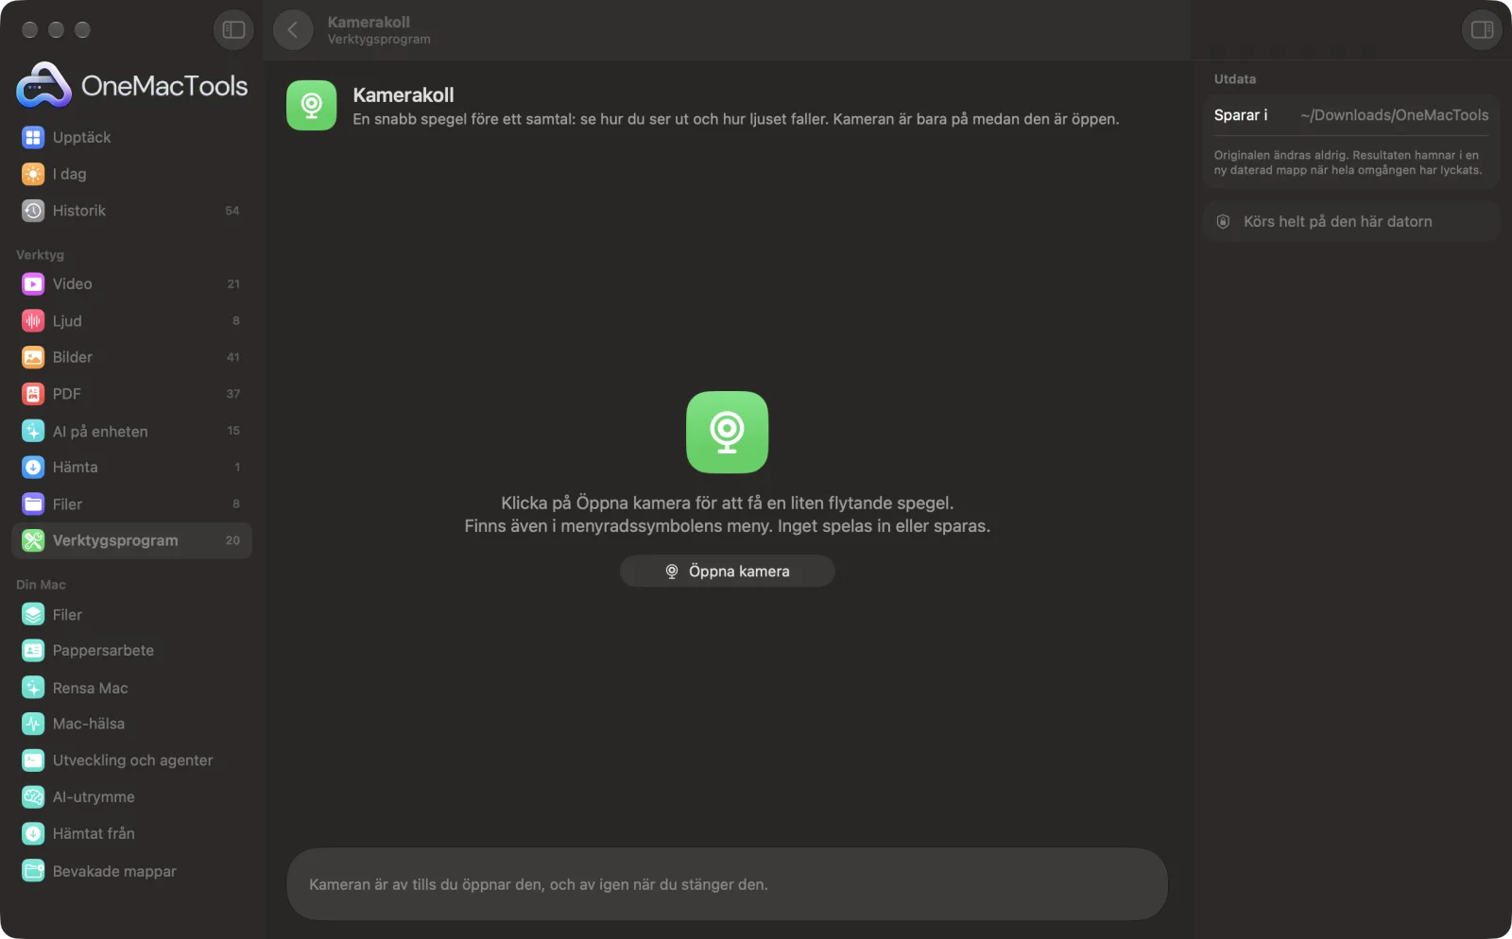Click the Bilder count 41
Image resolution: width=1512 pixels, height=939 pixels.
[233, 357]
